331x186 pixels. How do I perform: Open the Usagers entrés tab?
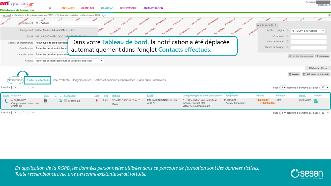(x=81, y=80)
